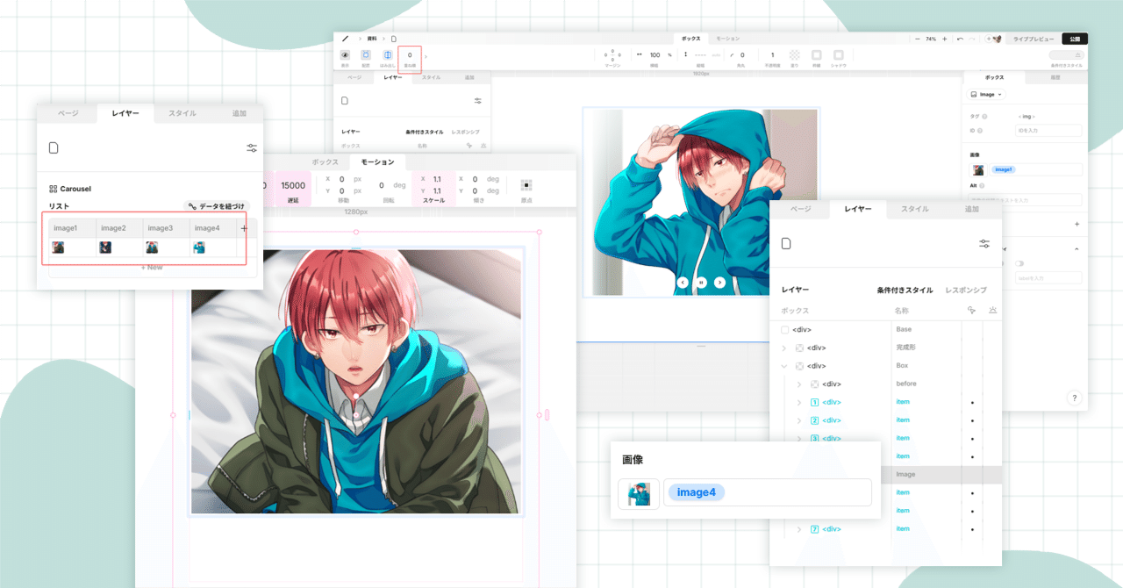Select the image4 thumbnail in the list

click(x=199, y=247)
